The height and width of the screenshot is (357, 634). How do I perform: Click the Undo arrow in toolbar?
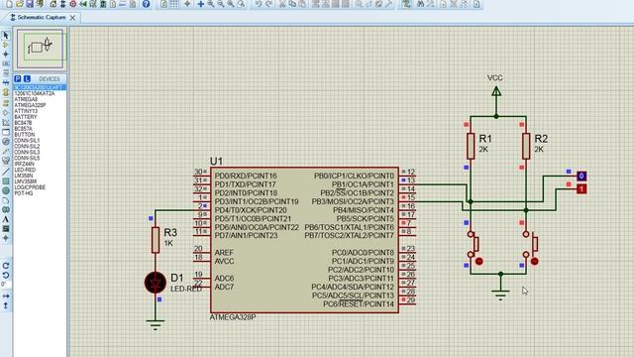click(x=258, y=4)
